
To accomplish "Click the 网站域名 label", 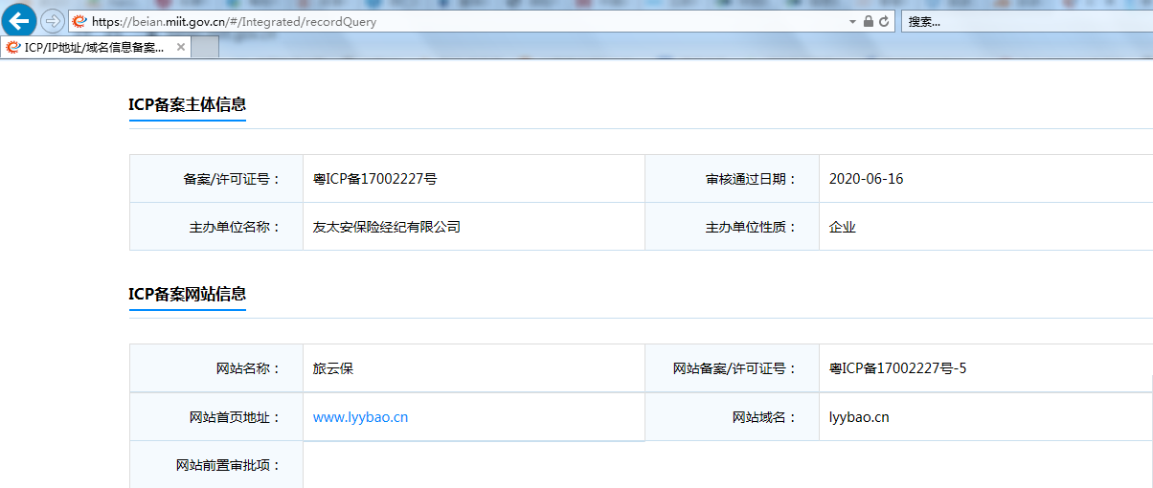I will coord(765,417).
